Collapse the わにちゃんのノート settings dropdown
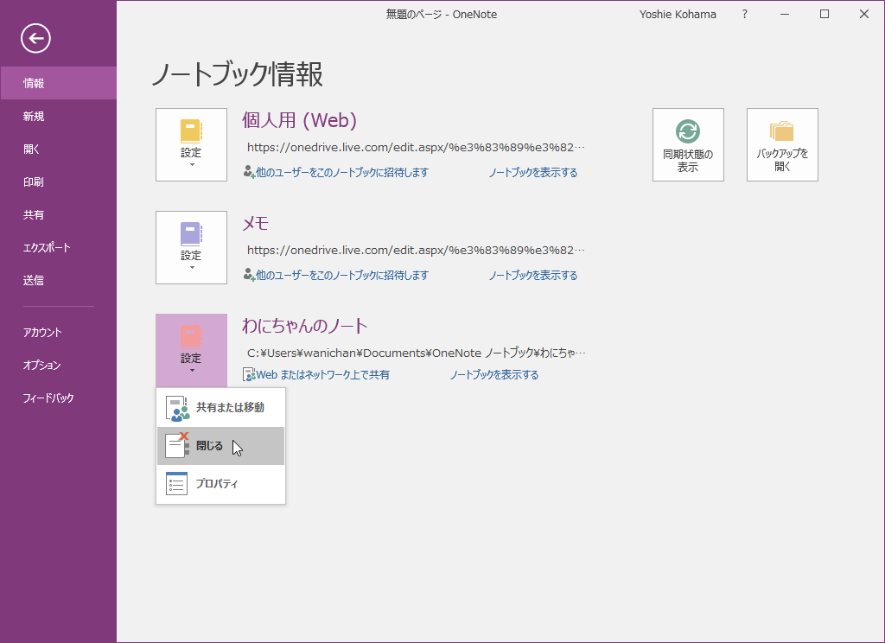The width and height of the screenshot is (885, 643). pyautogui.click(x=191, y=350)
